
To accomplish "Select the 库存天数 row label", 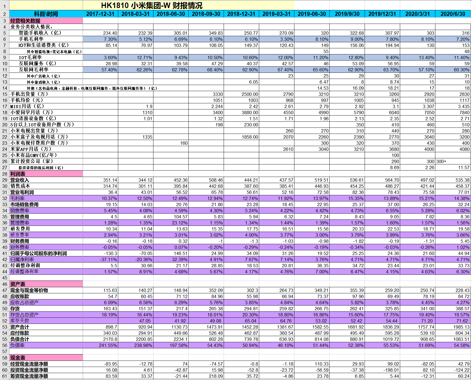I will 46,321.
